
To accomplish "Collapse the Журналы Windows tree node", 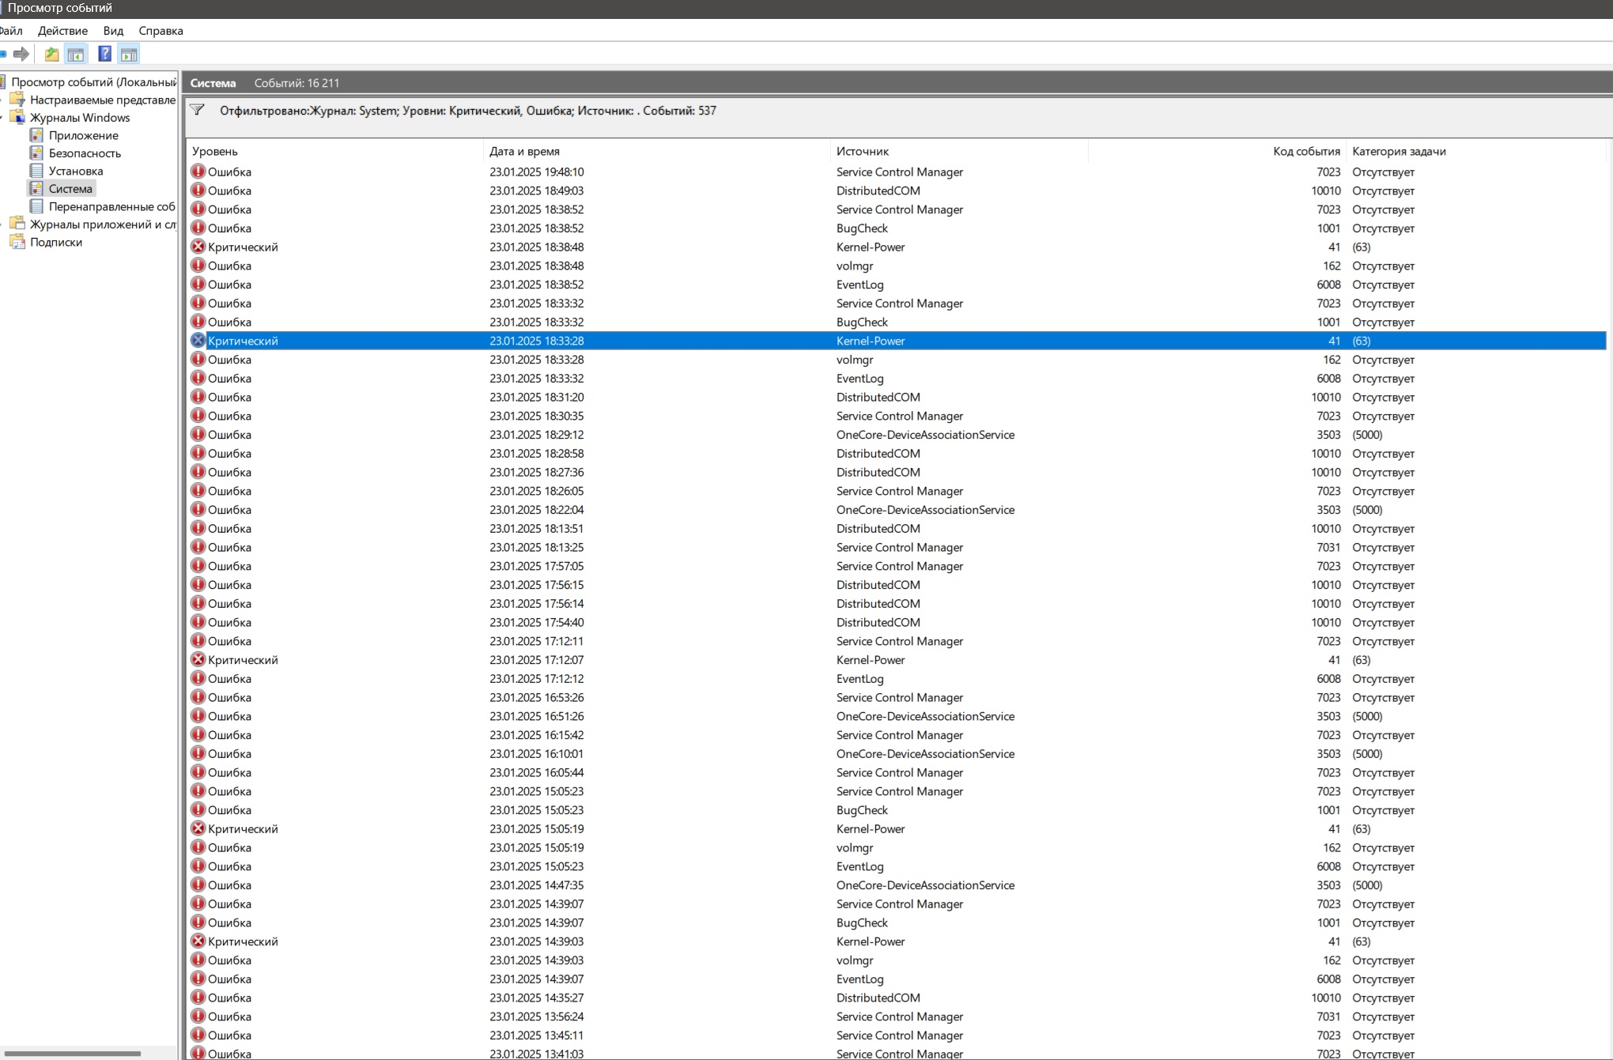I will [2, 118].
